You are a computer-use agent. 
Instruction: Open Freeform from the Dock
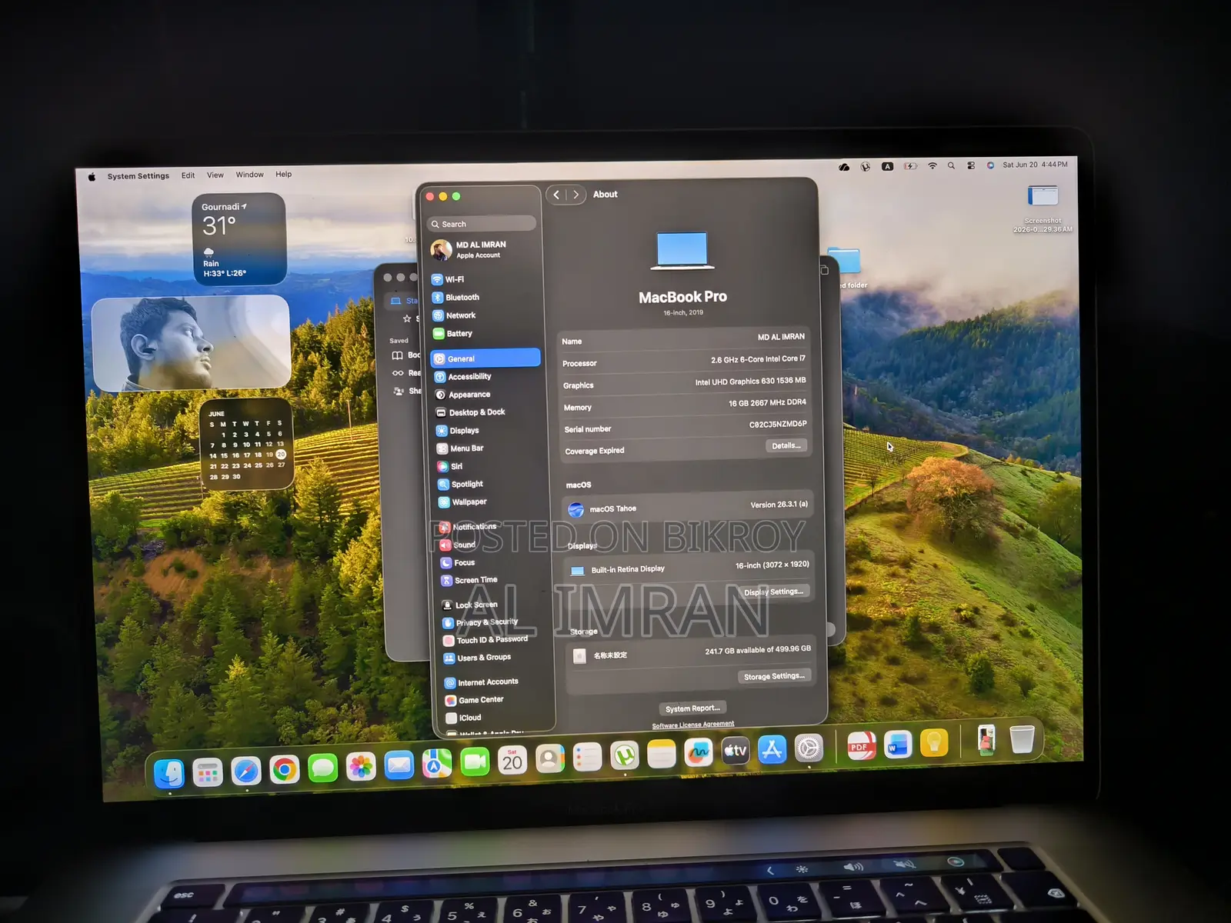(x=699, y=753)
